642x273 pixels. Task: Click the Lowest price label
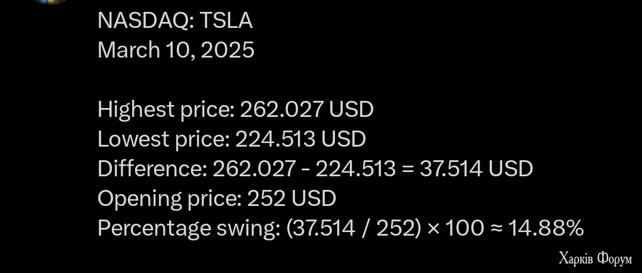tap(163, 139)
